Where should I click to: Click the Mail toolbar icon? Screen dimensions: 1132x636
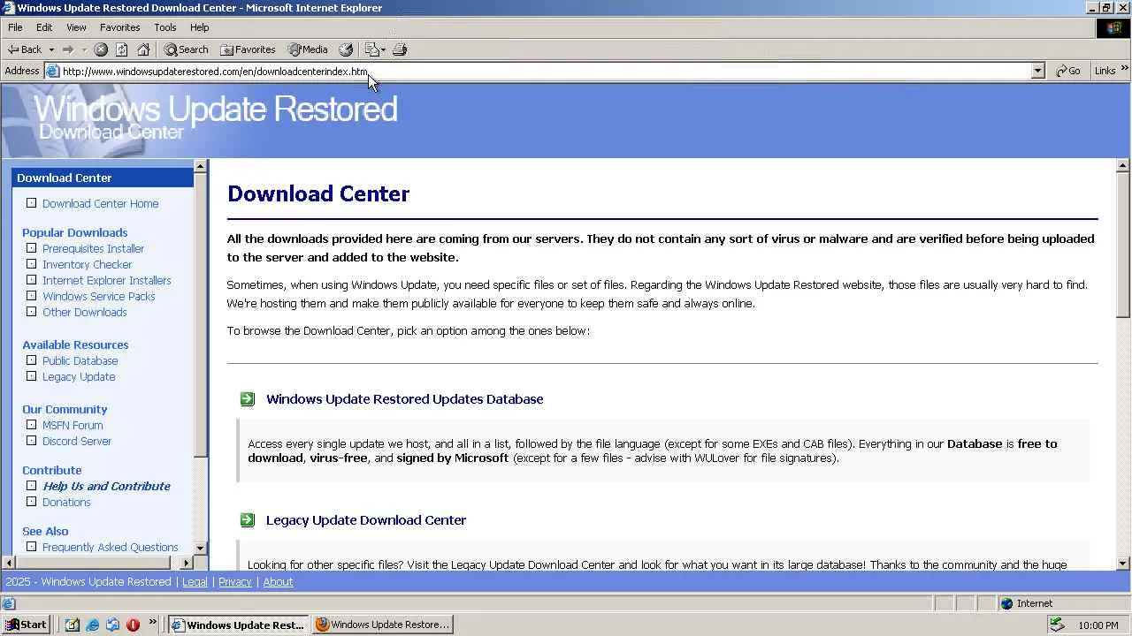click(x=371, y=49)
